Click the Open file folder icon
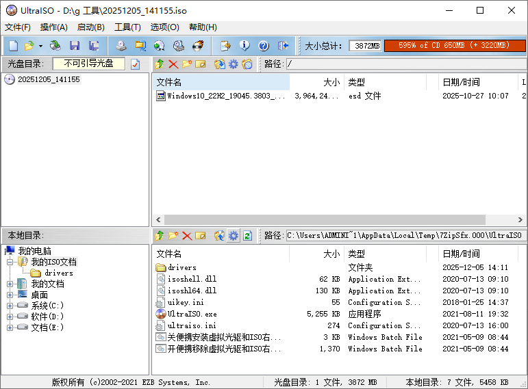 (29, 46)
